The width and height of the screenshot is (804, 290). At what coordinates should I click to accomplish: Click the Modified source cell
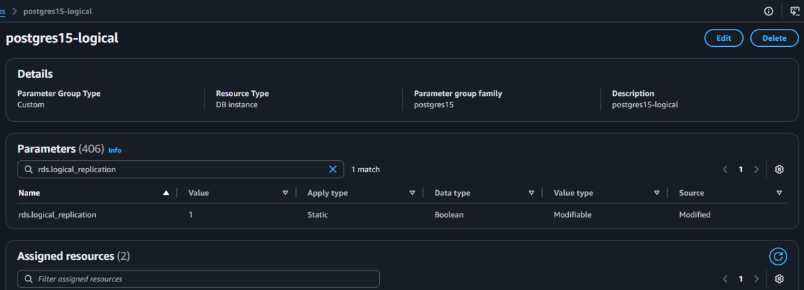point(695,215)
